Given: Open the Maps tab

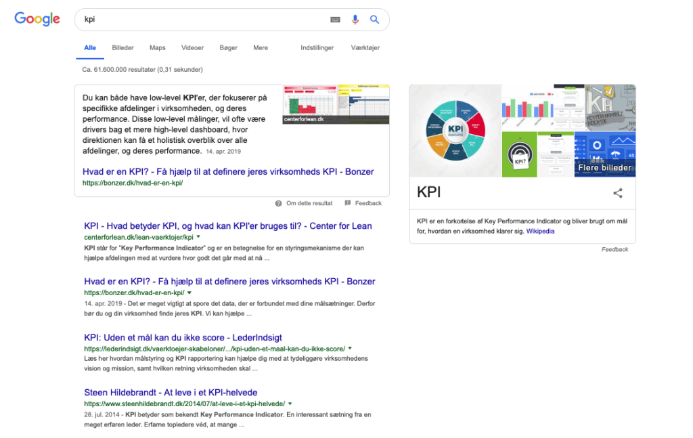Looking at the screenshot, I should click(157, 48).
